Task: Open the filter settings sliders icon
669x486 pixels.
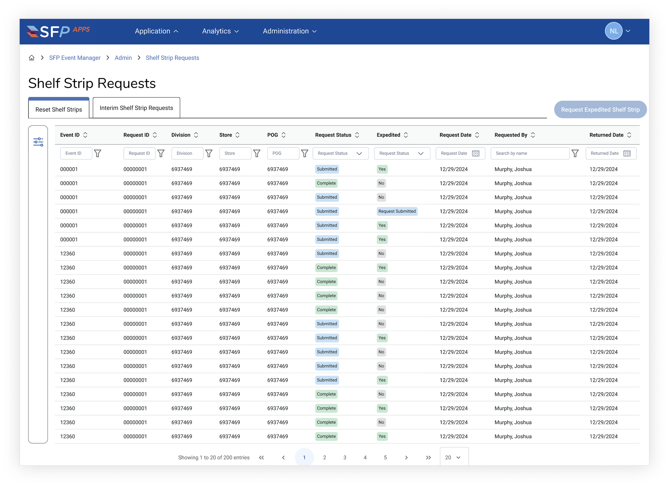Action: coord(38,142)
